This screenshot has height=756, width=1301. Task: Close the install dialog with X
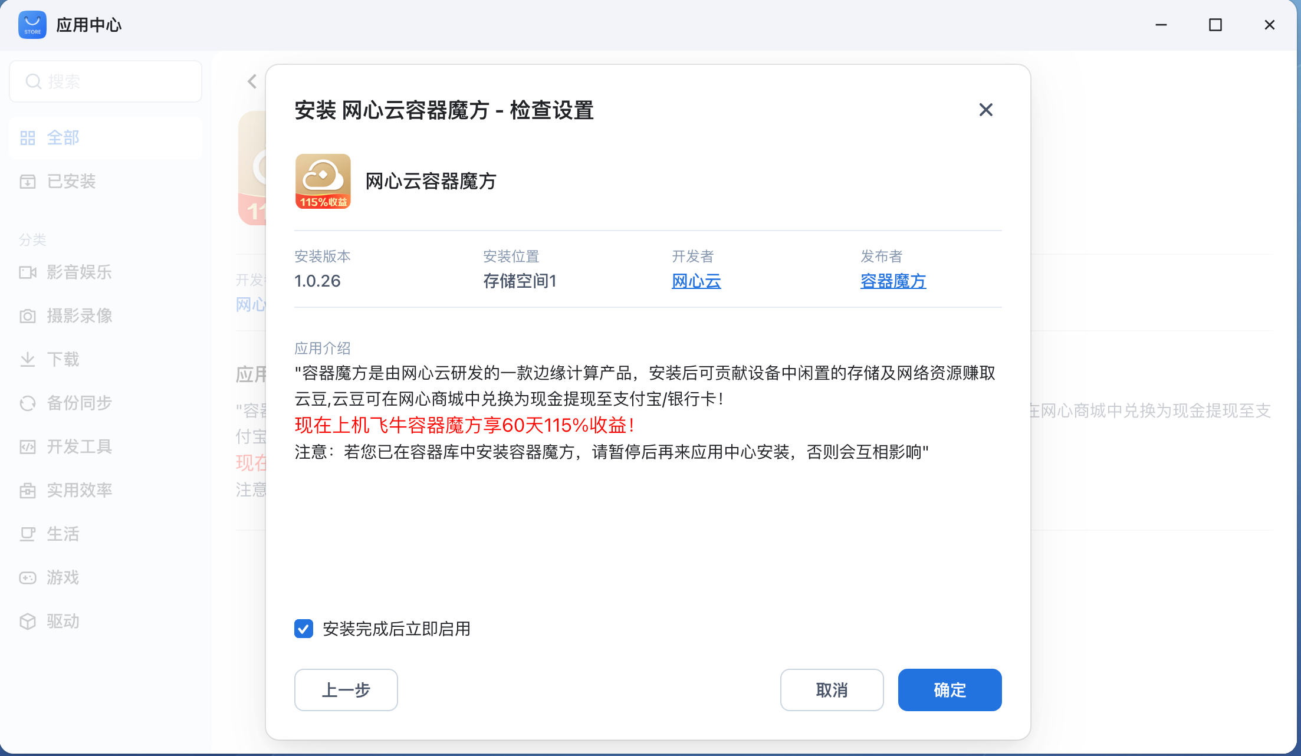coord(986,110)
